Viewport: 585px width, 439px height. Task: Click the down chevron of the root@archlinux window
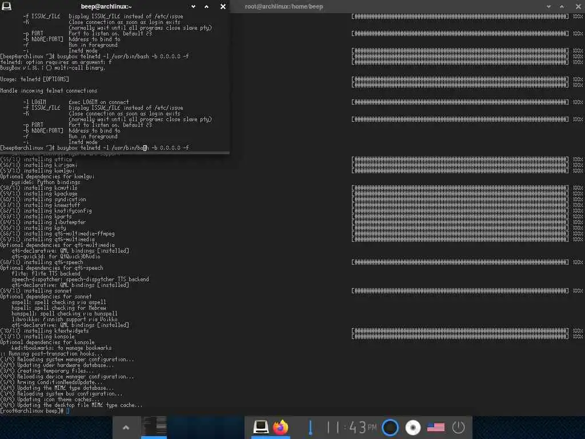(548, 6)
